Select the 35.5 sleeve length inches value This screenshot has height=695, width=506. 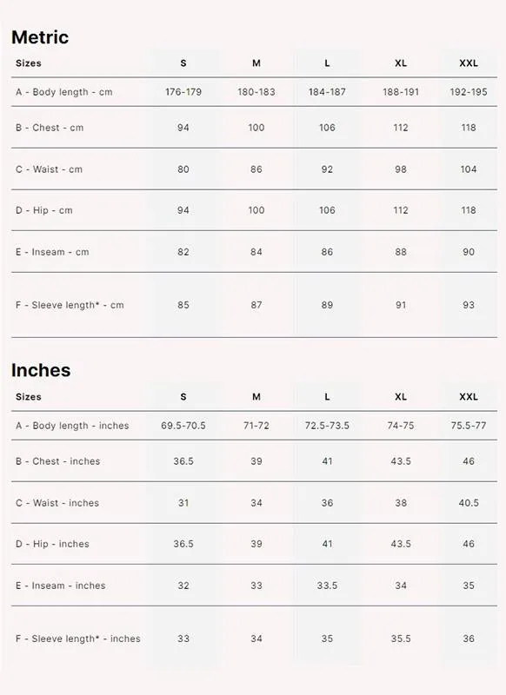(401, 639)
